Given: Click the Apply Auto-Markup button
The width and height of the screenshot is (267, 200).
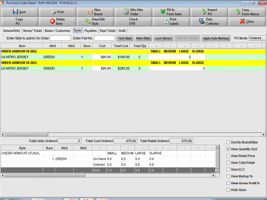Looking at the screenshot, I should coord(216,38).
